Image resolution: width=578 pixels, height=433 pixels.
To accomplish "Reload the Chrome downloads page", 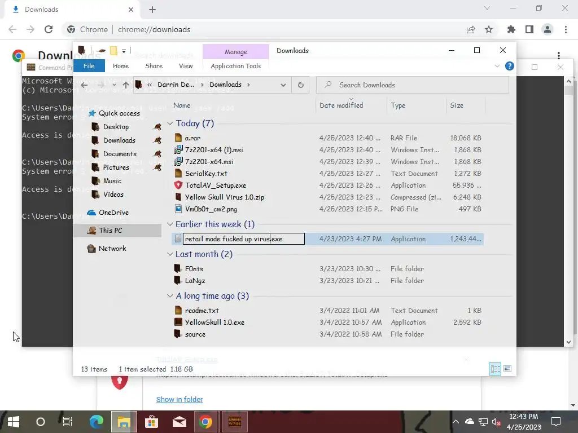I will coord(49,29).
